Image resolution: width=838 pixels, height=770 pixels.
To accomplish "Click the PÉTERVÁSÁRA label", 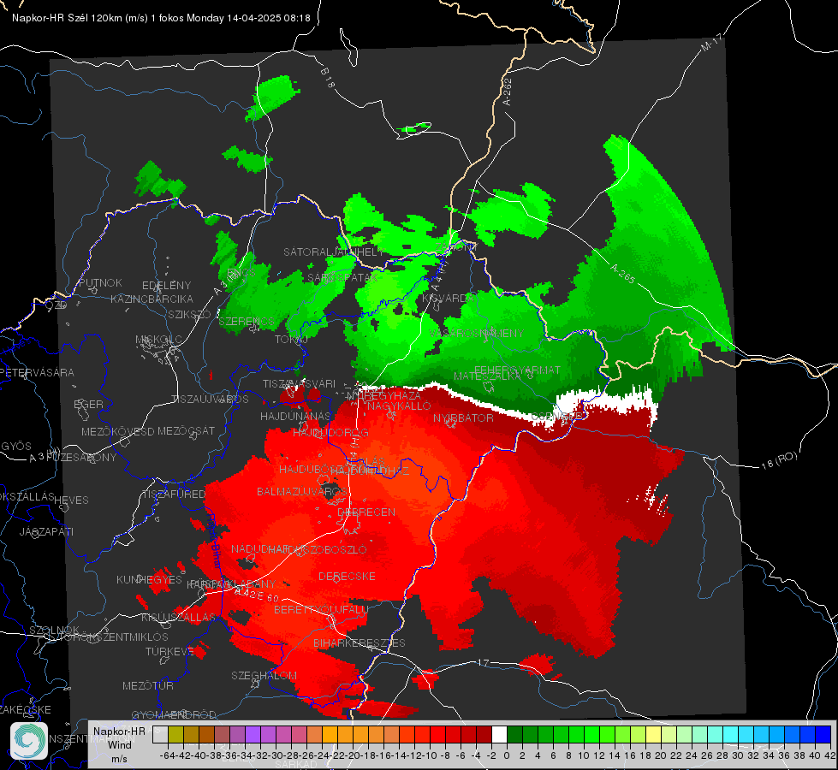I will 36,372.
